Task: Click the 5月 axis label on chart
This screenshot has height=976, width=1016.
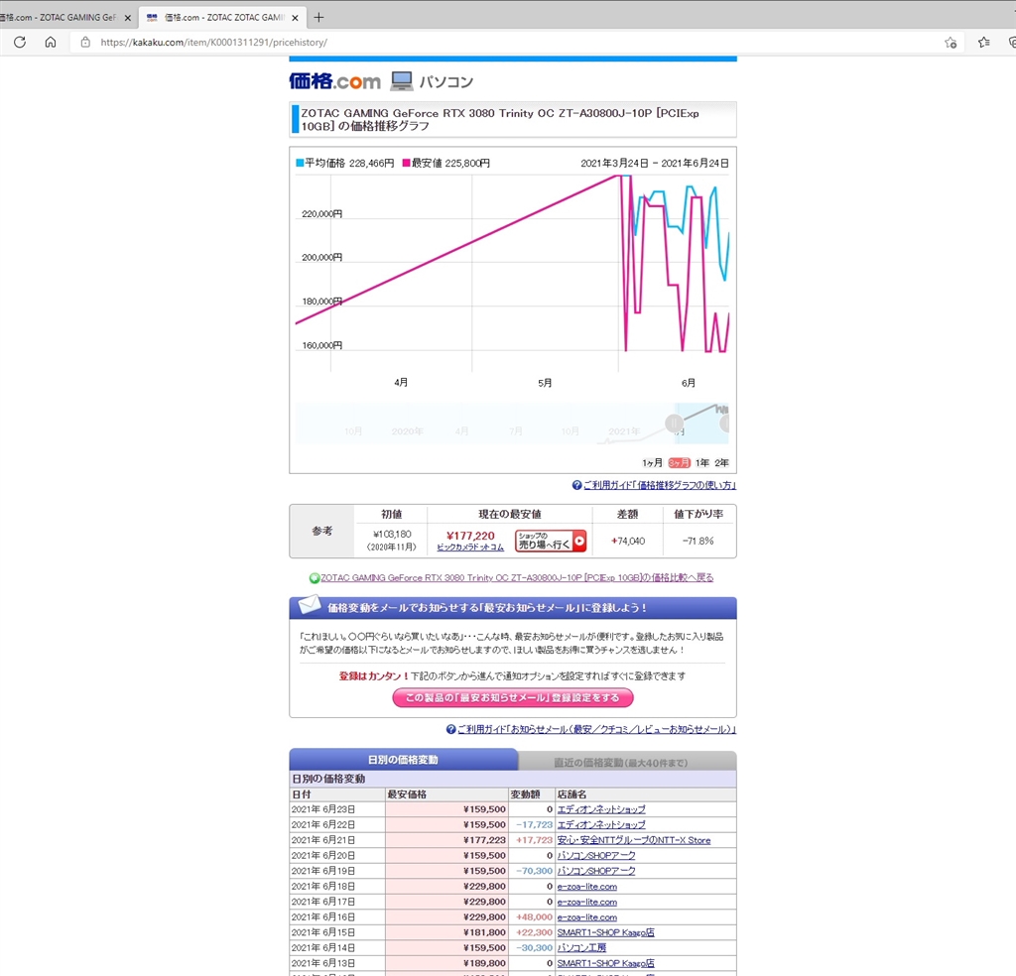Action: (545, 383)
